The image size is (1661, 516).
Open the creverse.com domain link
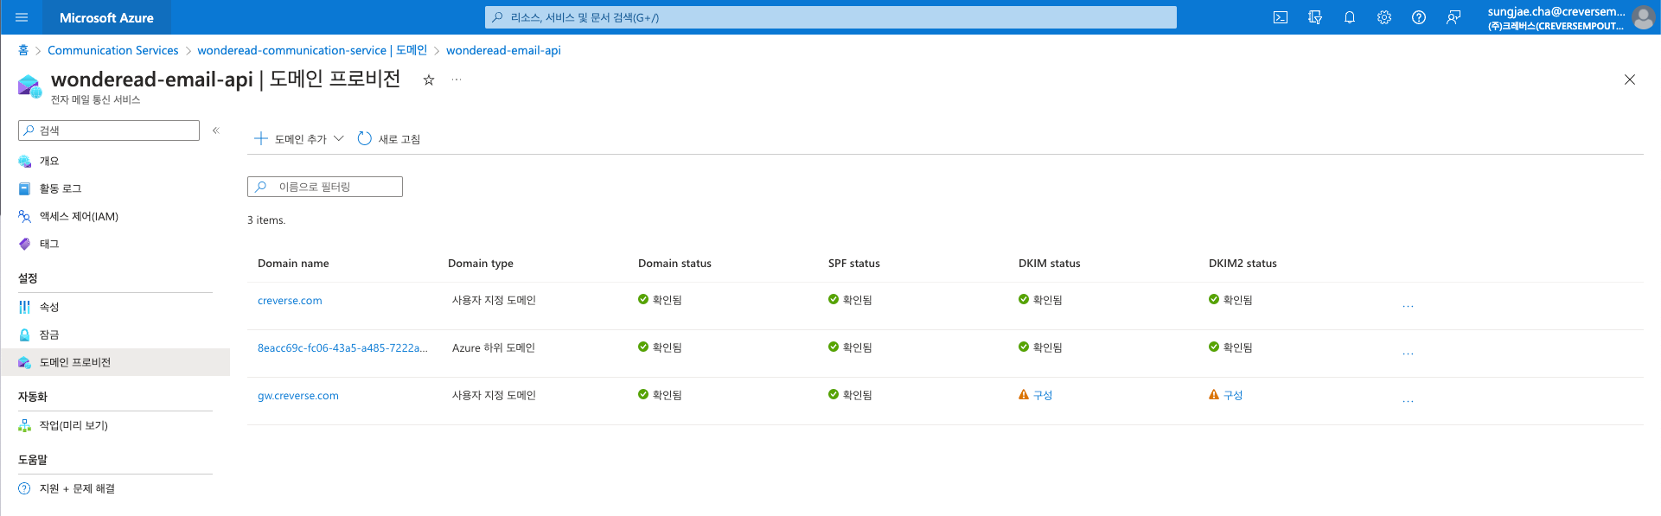tap(290, 301)
